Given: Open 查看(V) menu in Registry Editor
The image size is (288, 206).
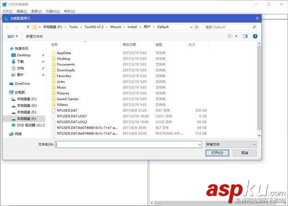Looking at the screenshot, I should coord(36,11).
